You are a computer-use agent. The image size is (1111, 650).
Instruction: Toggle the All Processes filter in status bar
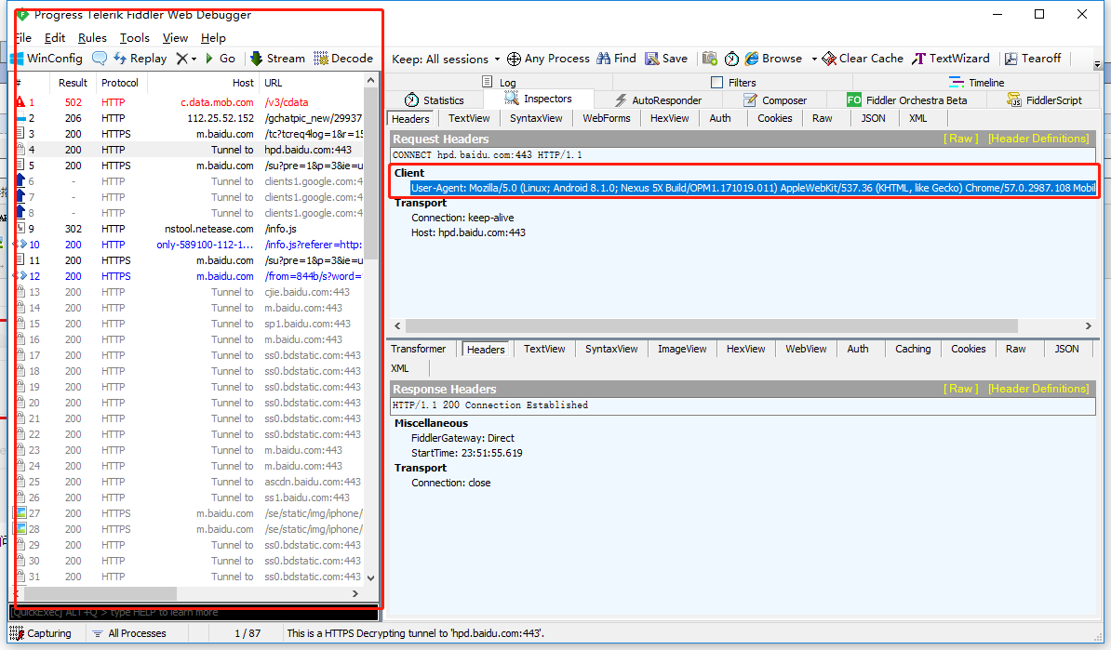(128, 633)
